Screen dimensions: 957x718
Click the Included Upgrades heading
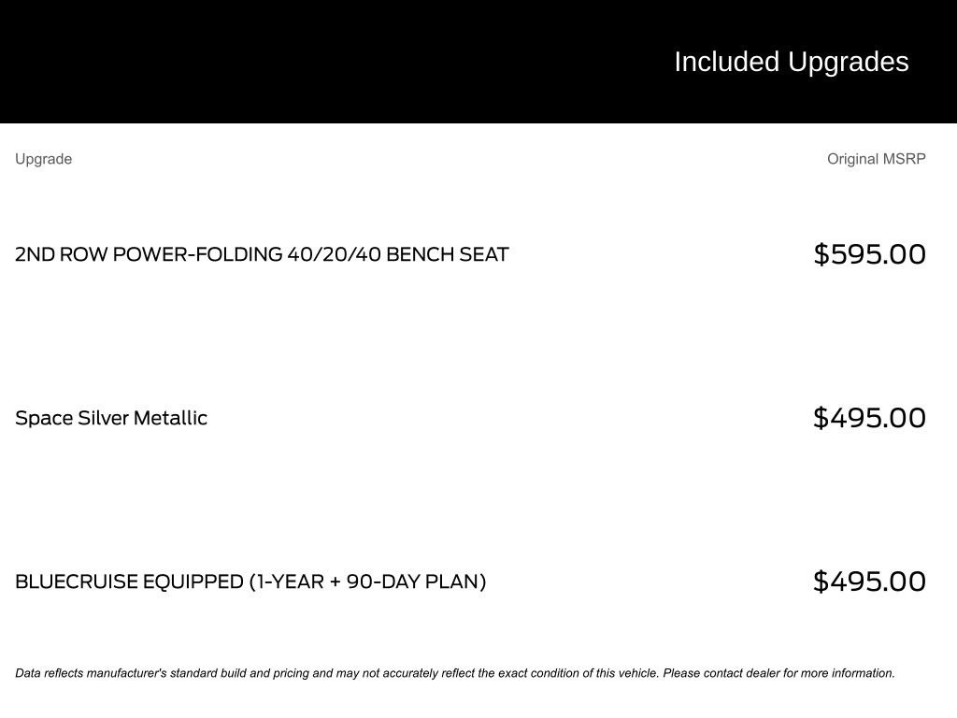tap(791, 62)
